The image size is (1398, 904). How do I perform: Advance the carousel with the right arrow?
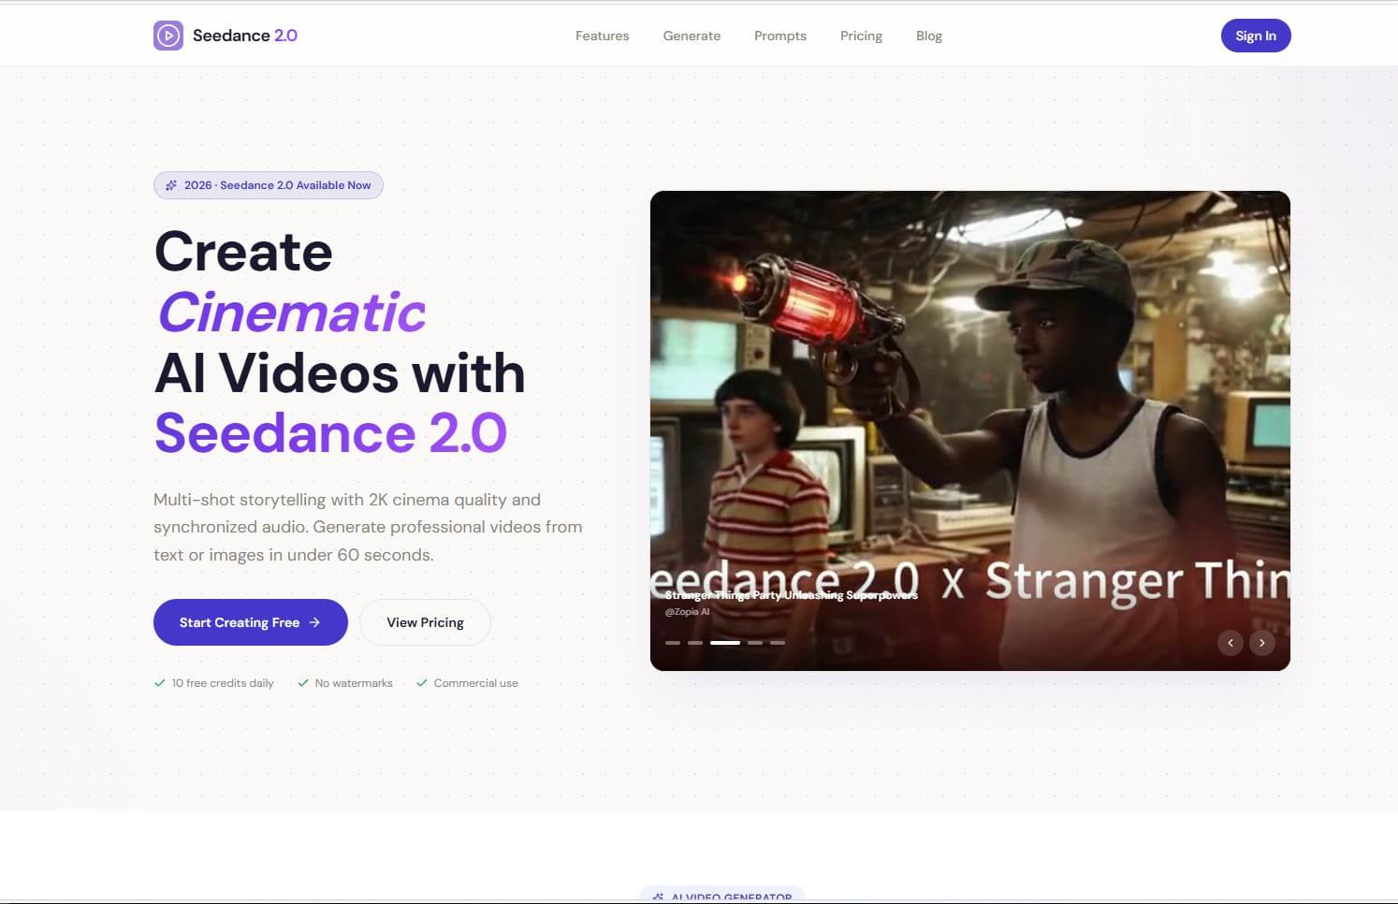1261,643
